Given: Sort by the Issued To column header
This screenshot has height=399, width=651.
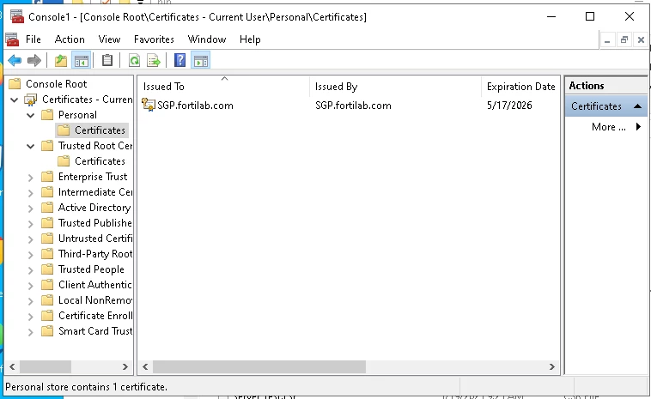Looking at the screenshot, I should tap(223, 87).
